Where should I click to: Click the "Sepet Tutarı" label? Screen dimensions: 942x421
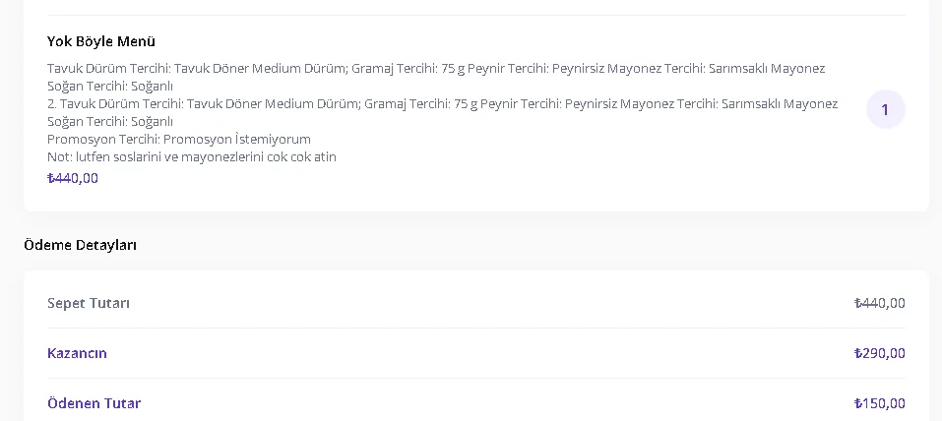pos(89,303)
